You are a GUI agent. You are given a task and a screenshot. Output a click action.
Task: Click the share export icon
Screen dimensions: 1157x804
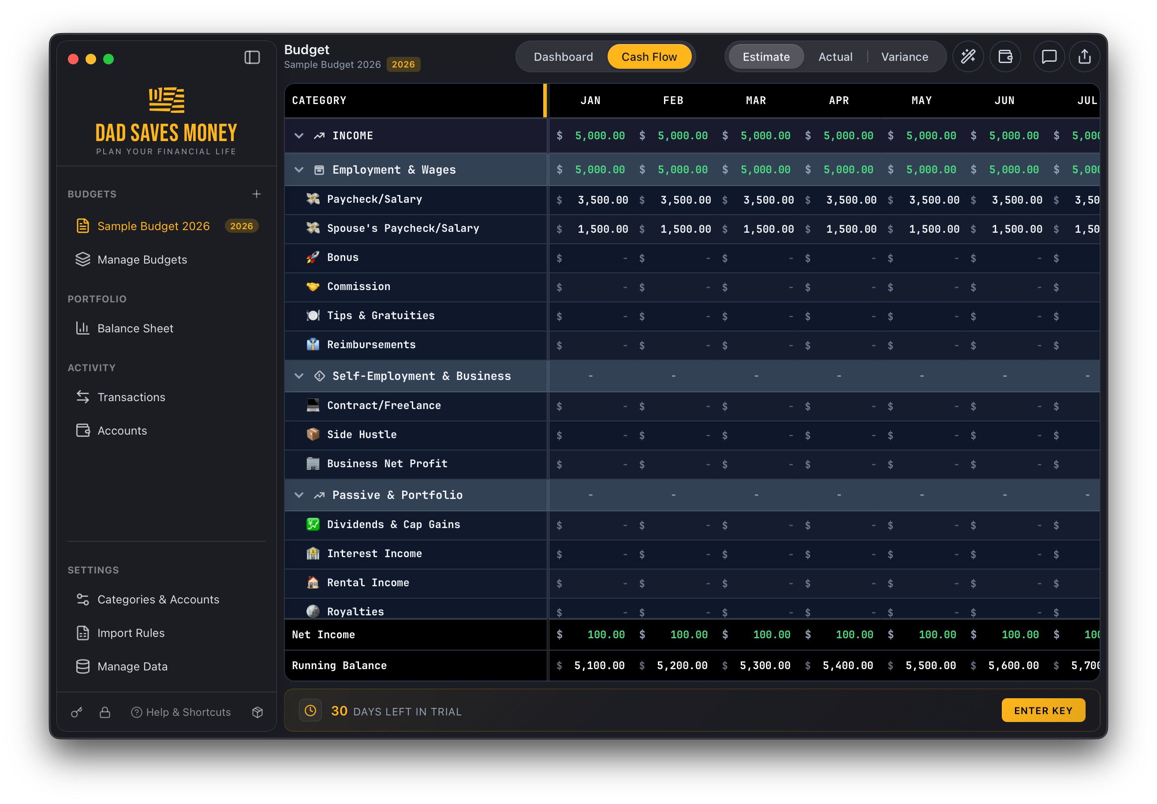(x=1084, y=56)
